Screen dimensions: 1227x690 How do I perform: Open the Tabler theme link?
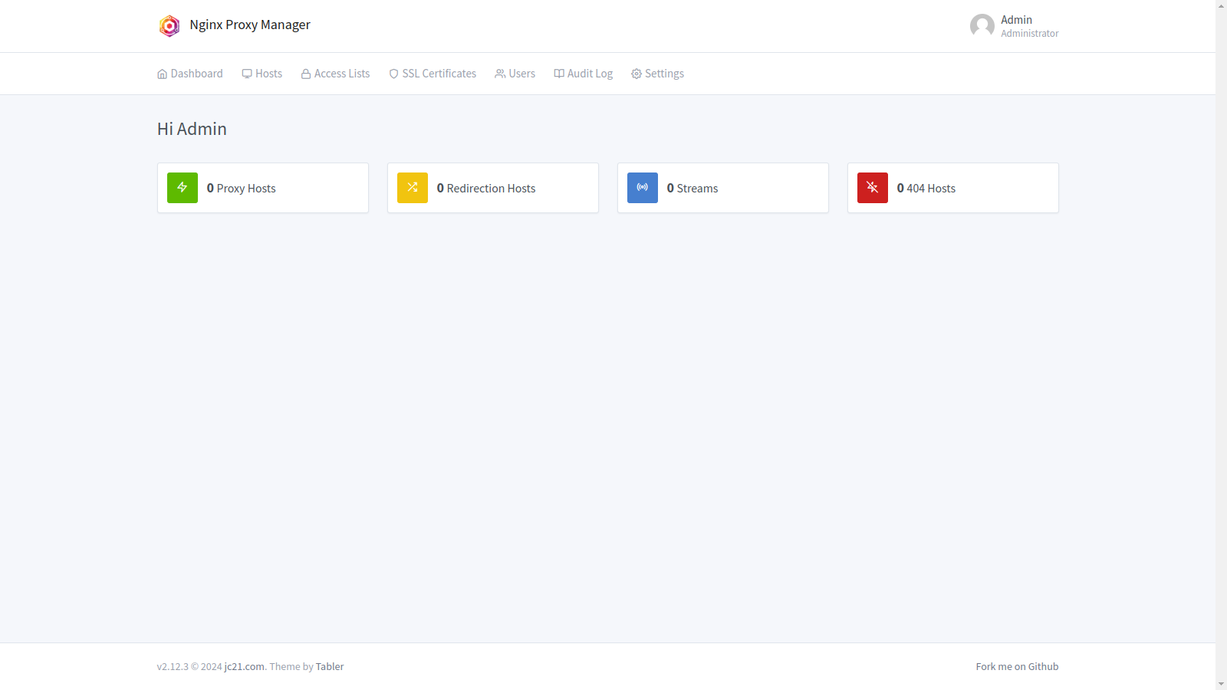(x=330, y=667)
